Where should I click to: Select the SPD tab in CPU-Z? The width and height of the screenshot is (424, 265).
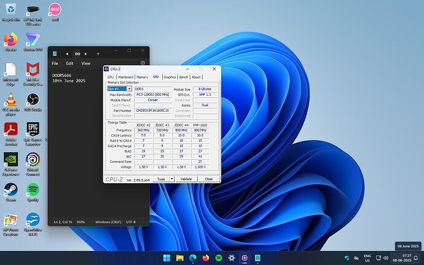pyautogui.click(x=155, y=77)
